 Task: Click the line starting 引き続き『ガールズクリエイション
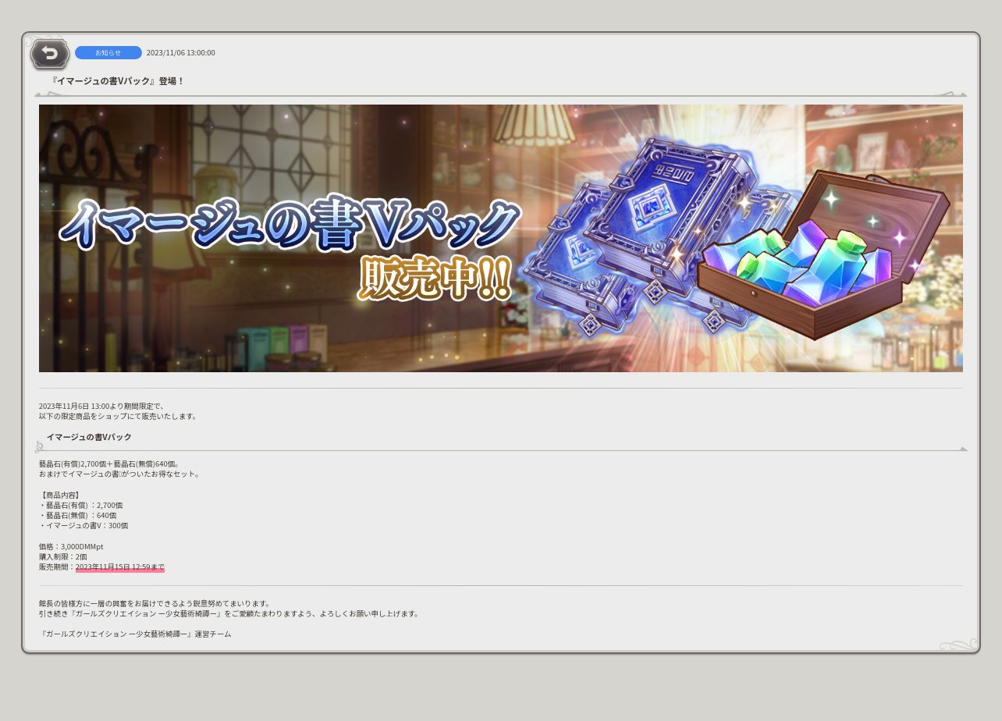229,614
